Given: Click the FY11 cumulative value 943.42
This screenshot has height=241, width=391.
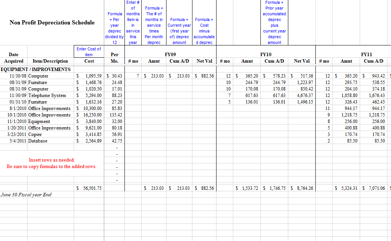Looking at the screenshot, I should [x=378, y=76].
